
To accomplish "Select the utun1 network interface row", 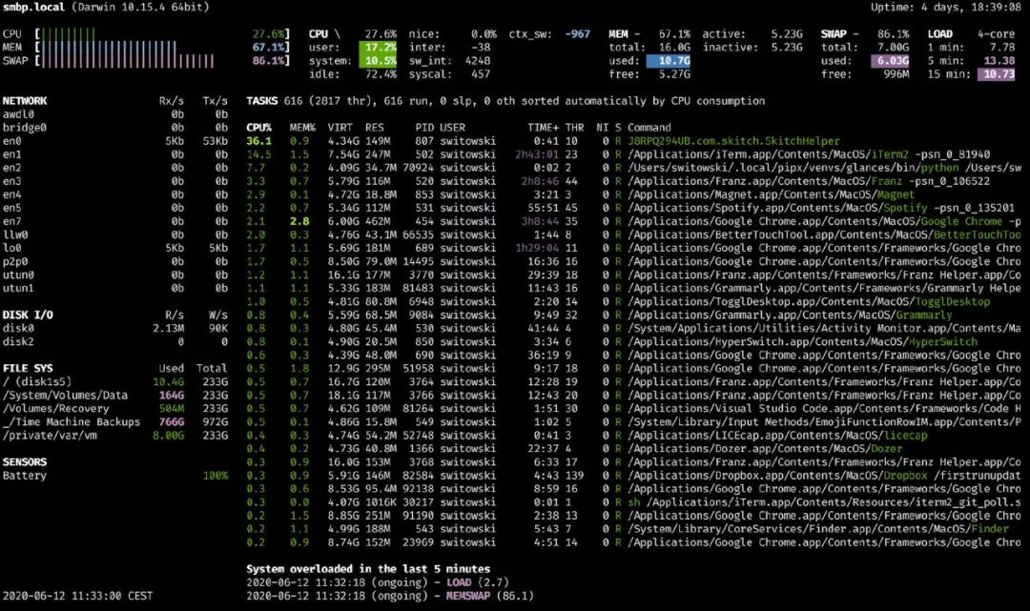I will [x=115, y=288].
